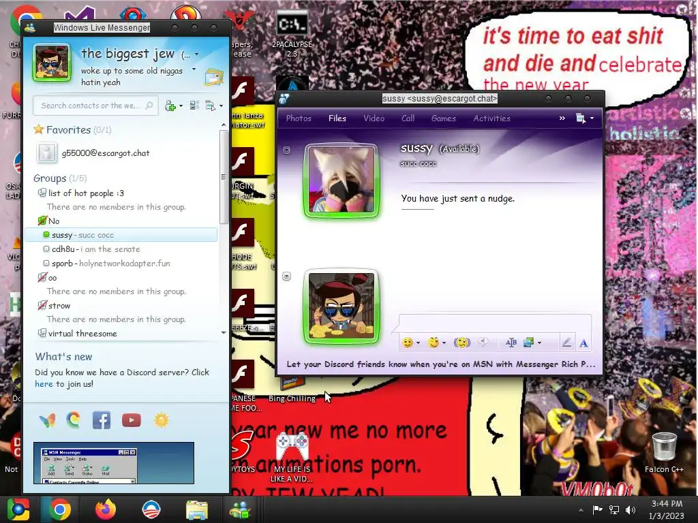Expand the "strow" contact group
The width and height of the screenshot is (698, 523).
coord(42,306)
